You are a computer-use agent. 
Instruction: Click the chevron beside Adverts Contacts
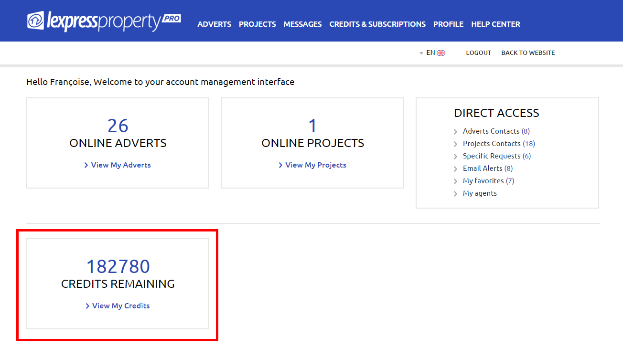click(x=456, y=132)
